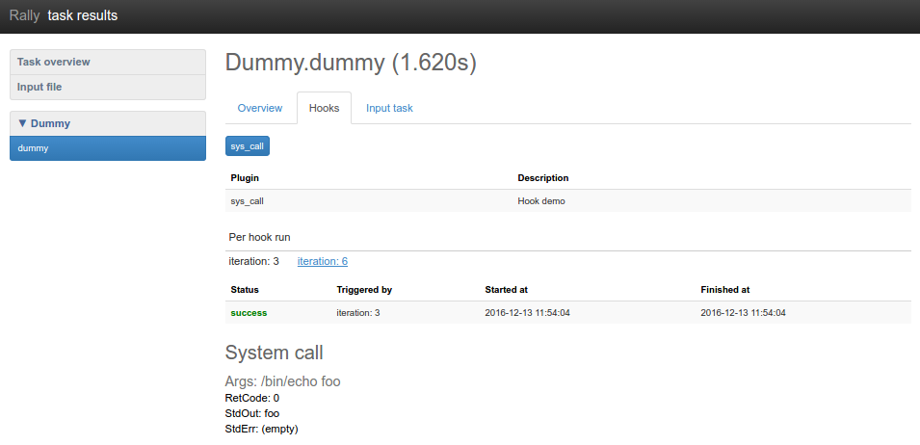Select the dummy scenario item
The image size is (920, 445).
pyautogui.click(x=33, y=148)
